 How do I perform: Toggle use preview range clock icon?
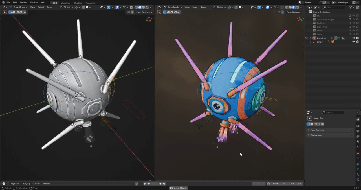click(268, 184)
